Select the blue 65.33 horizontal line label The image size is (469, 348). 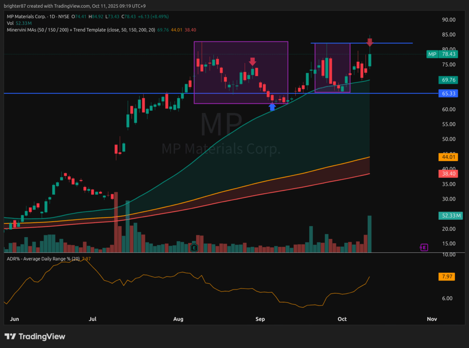[x=447, y=93]
